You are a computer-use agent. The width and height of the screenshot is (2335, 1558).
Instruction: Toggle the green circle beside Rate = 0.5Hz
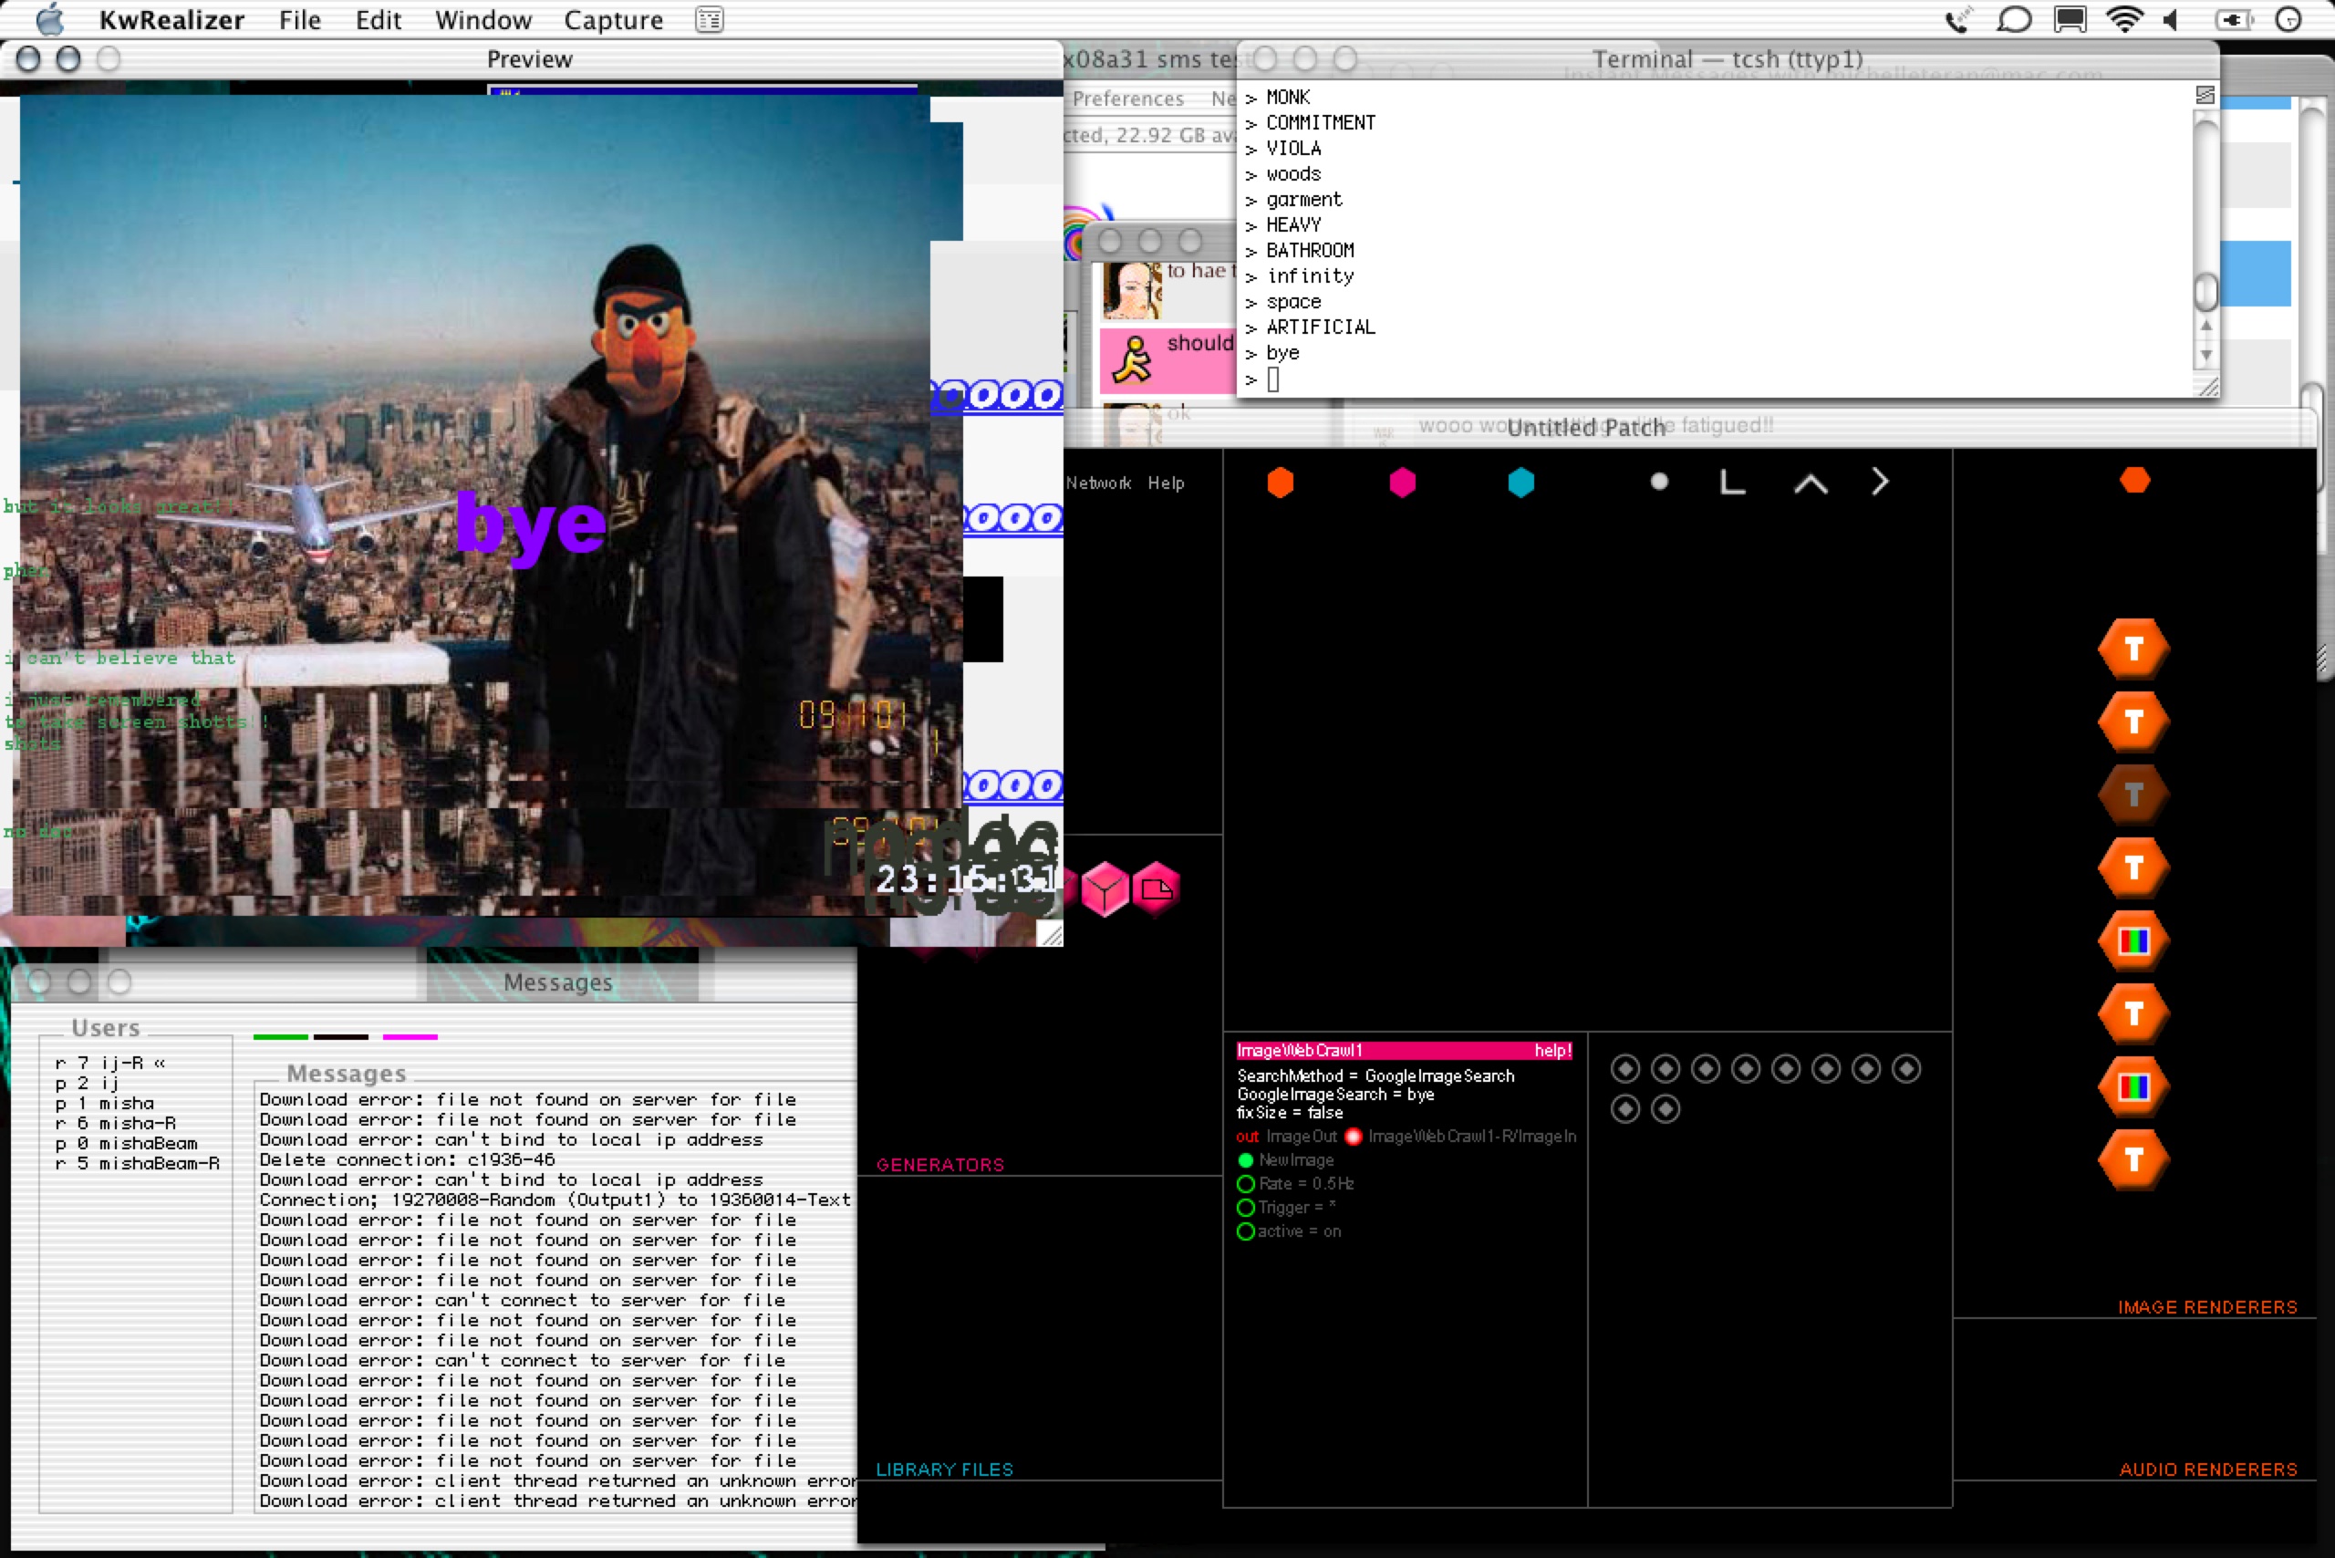[x=1246, y=1183]
